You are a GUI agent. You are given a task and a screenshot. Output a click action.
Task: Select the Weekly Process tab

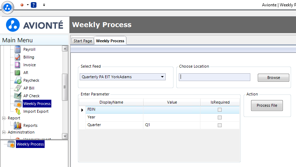110,41
